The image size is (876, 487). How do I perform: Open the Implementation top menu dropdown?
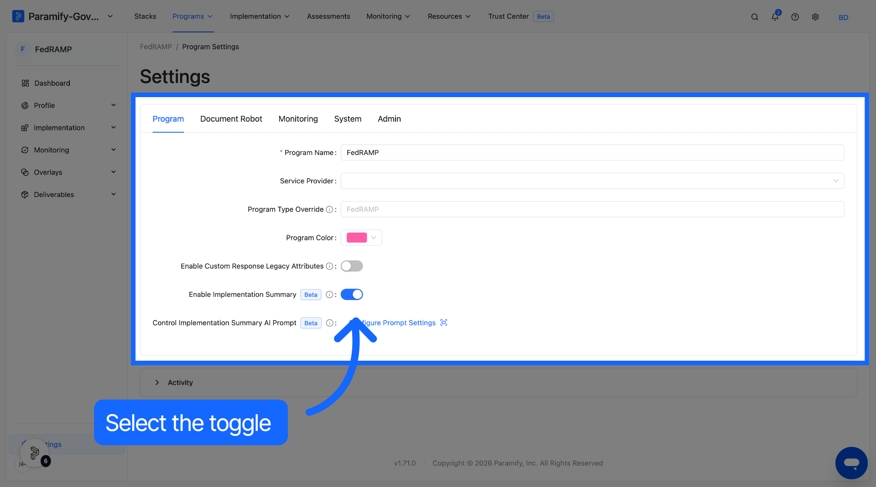point(260,16)
